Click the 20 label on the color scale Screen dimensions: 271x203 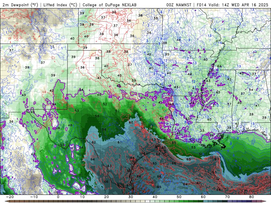tap(106, 197)
